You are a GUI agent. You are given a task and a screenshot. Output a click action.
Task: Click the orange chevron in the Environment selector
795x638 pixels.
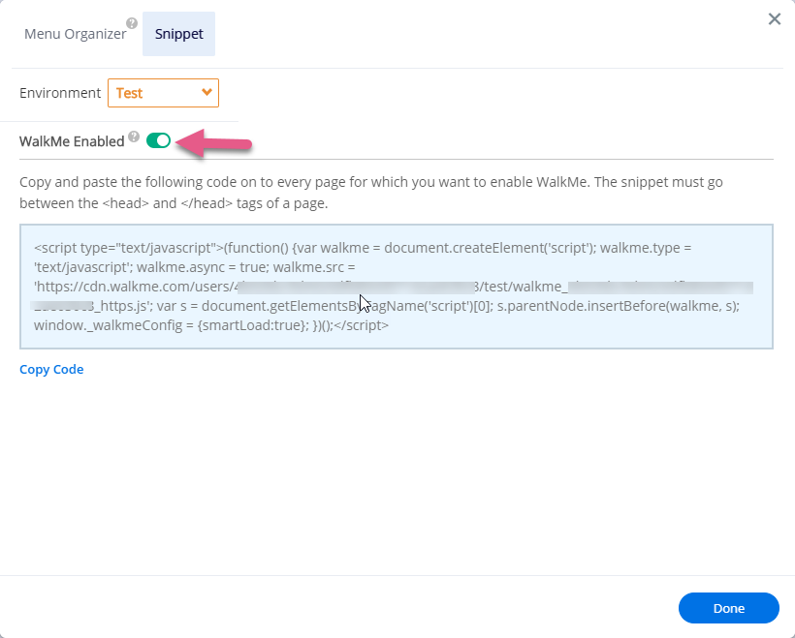(206, 93)
